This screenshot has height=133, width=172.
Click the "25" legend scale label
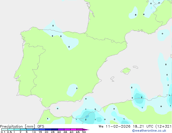(53, 132)
